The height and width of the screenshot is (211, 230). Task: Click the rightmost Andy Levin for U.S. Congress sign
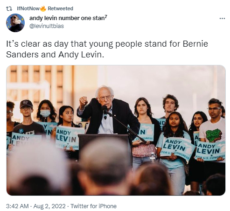pyautogui.click(x=210, y=151)
